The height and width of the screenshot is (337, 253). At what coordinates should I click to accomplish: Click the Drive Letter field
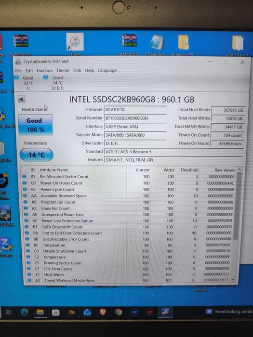[x=135, y=143]
